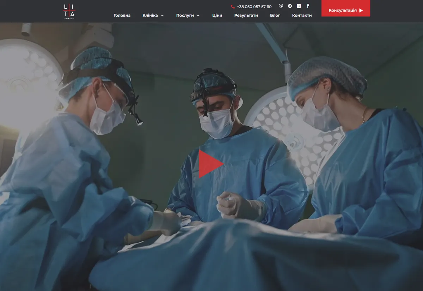This screenshot has height=291, width=423.
Task: Open the Блог menu item
Action: coord(275,16)
